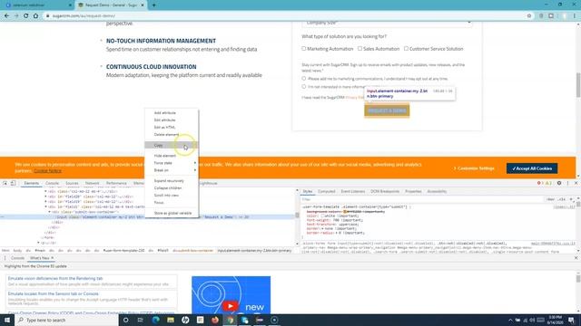Choose Hide element in context menu
This screenshot has width=581, height=326.
click(x=172, y=156)
